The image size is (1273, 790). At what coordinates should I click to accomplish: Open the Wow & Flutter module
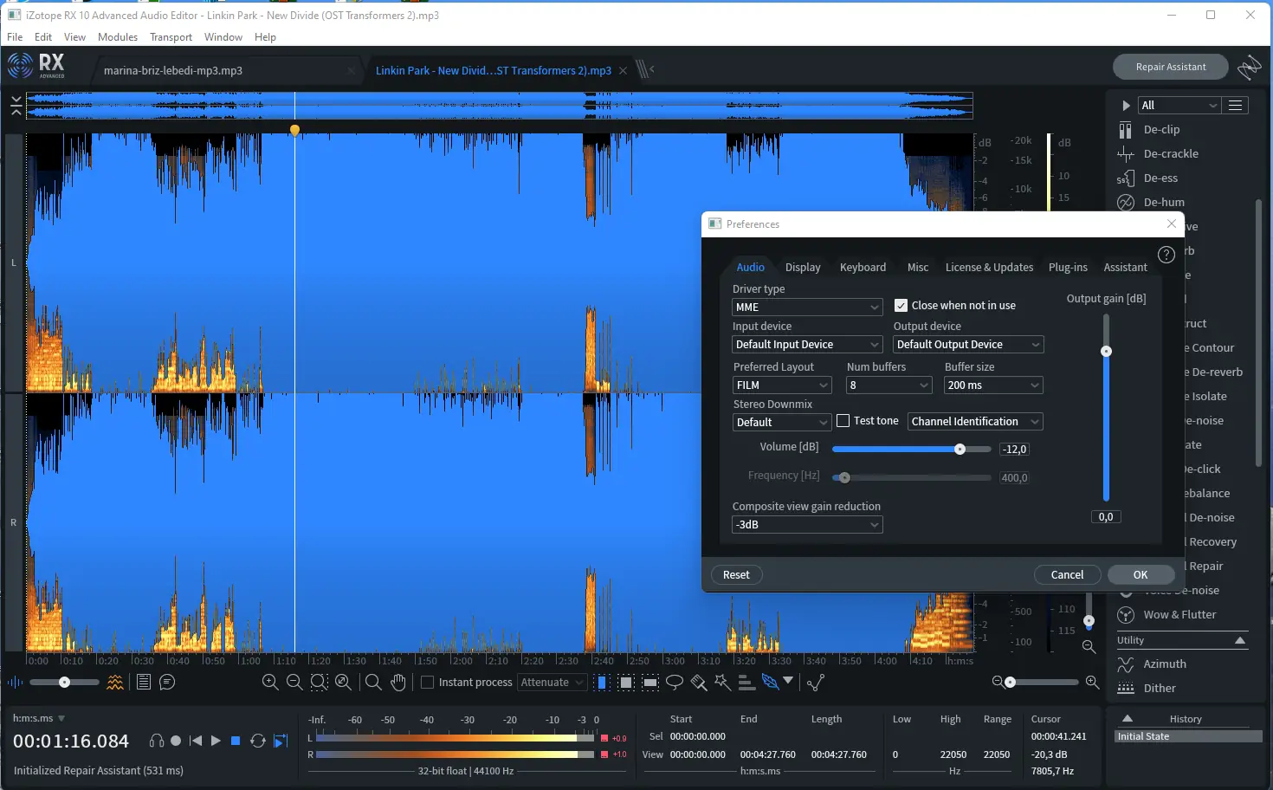pyautogui.click(x=1179, y=615)
